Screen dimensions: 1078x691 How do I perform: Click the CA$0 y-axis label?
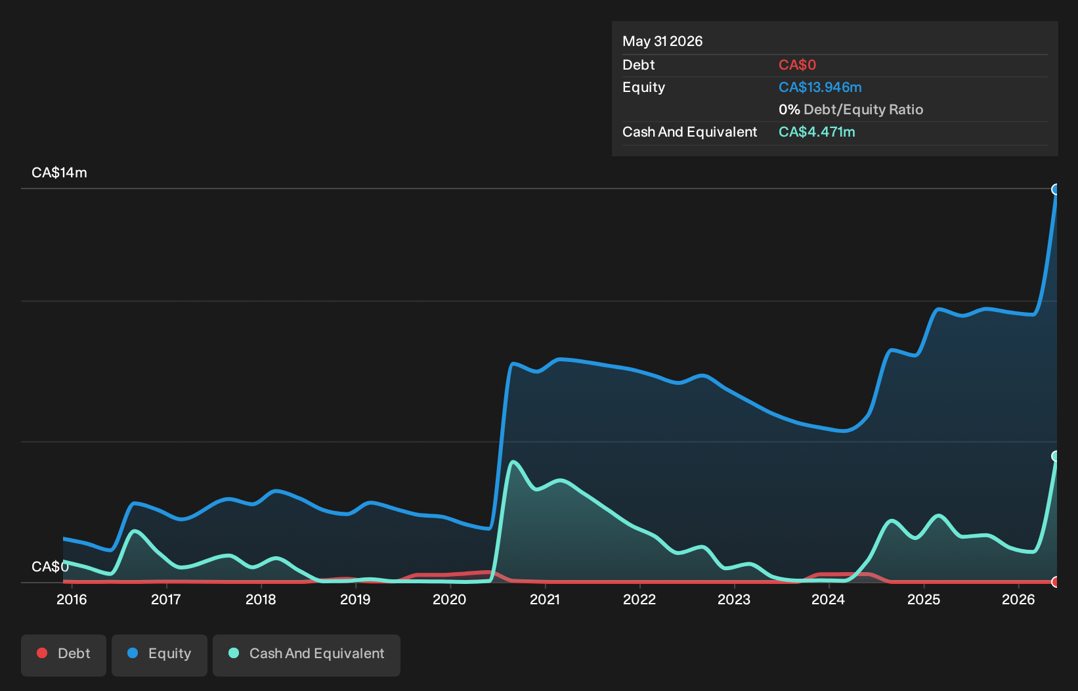pyautogui.click(x=50, y=567)
